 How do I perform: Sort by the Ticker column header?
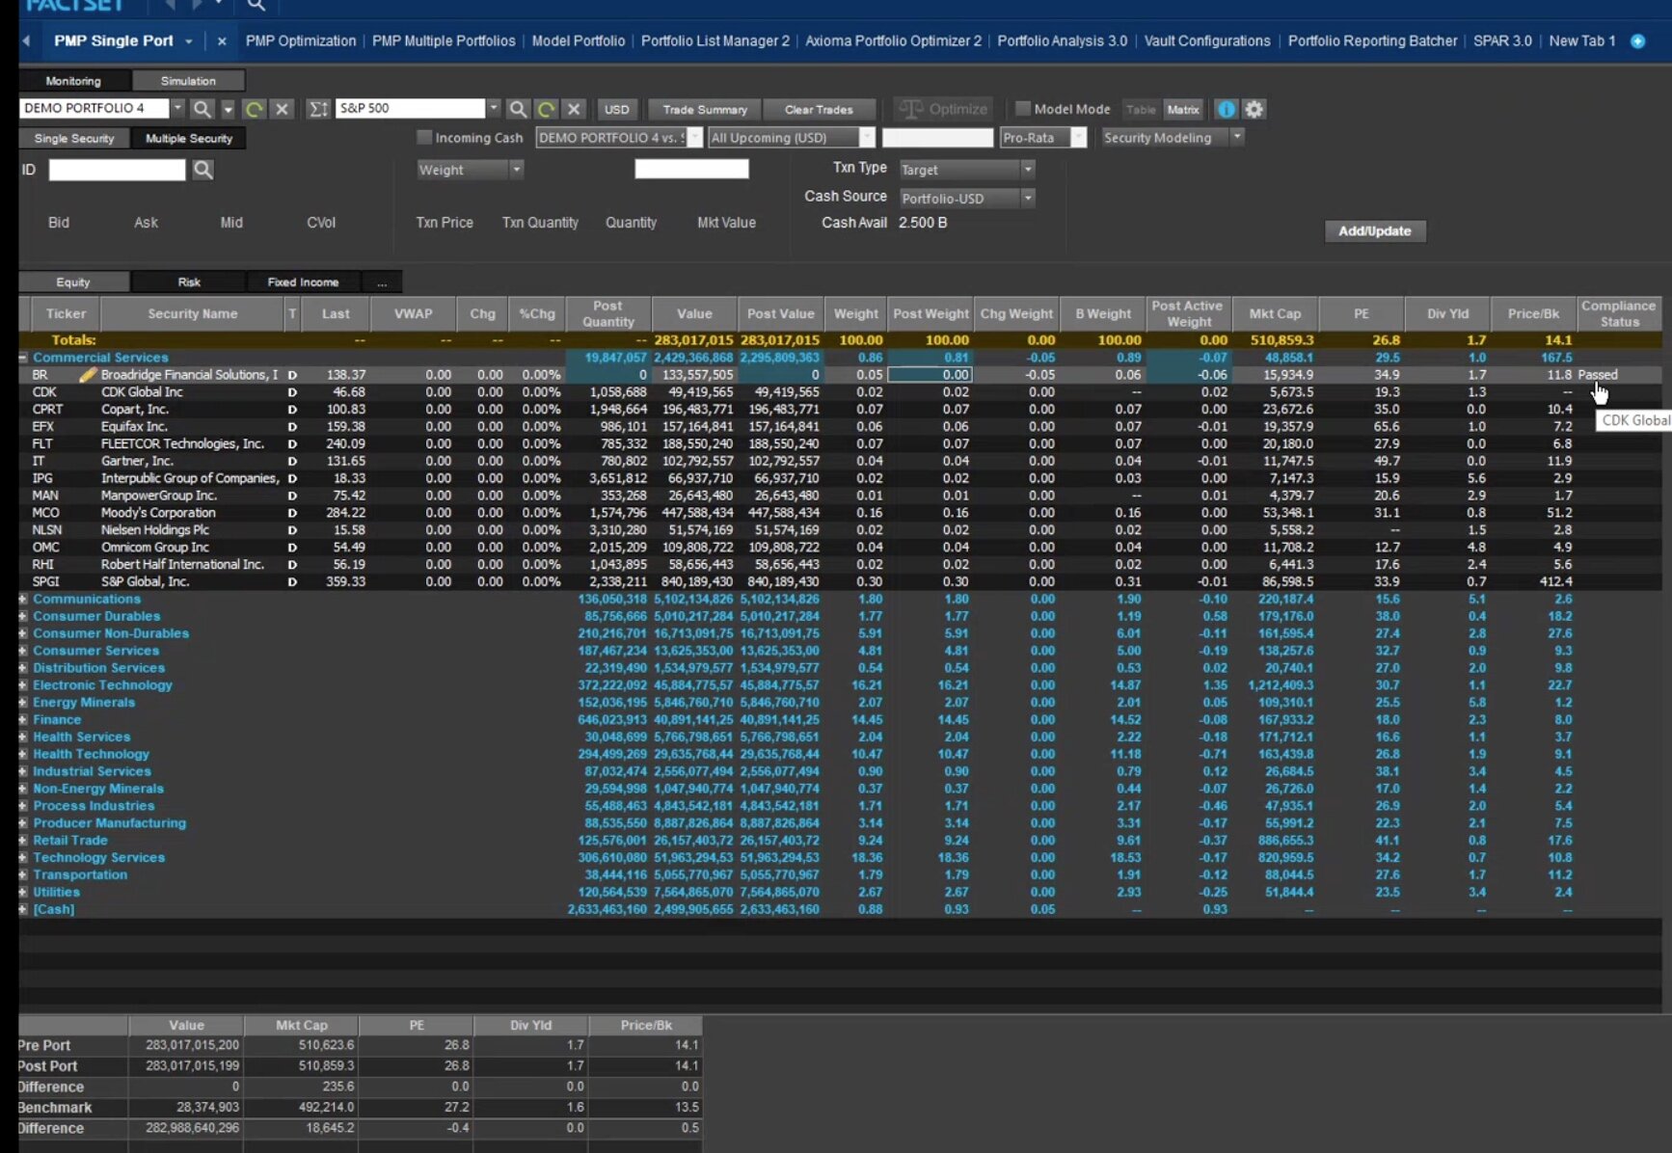click(x=66, y=313)
